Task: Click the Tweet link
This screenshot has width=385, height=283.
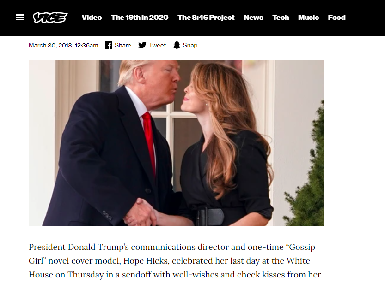Action: click(157, 46)
